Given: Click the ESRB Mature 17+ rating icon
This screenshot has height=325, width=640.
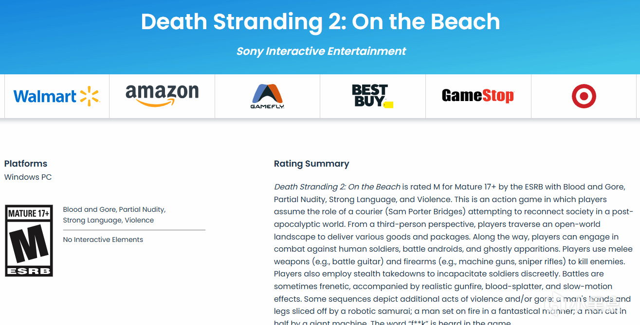Looking at the screenshot, I should (x=29, y=240).
